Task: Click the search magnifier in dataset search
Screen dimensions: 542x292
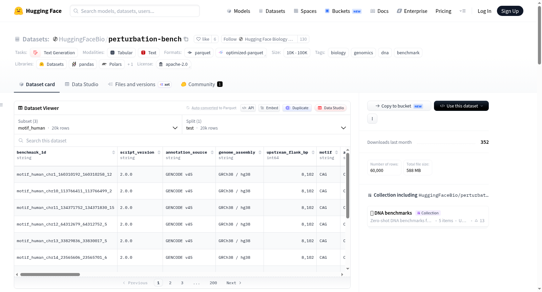Action: (x=21, y=140)
